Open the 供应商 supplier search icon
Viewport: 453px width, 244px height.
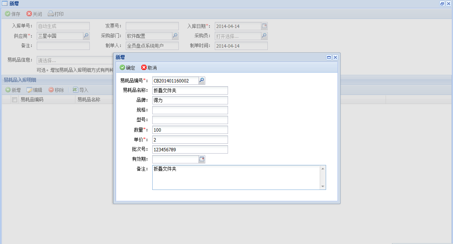(86, 36)
